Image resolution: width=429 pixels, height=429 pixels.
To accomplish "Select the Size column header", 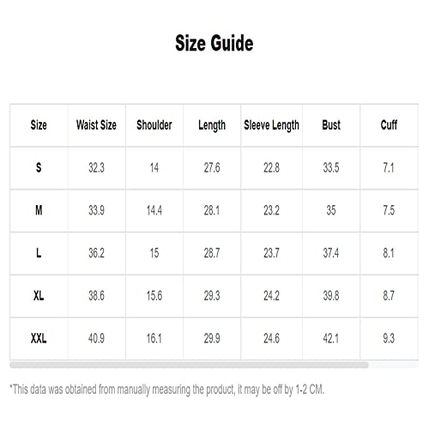I will (39, 125).
